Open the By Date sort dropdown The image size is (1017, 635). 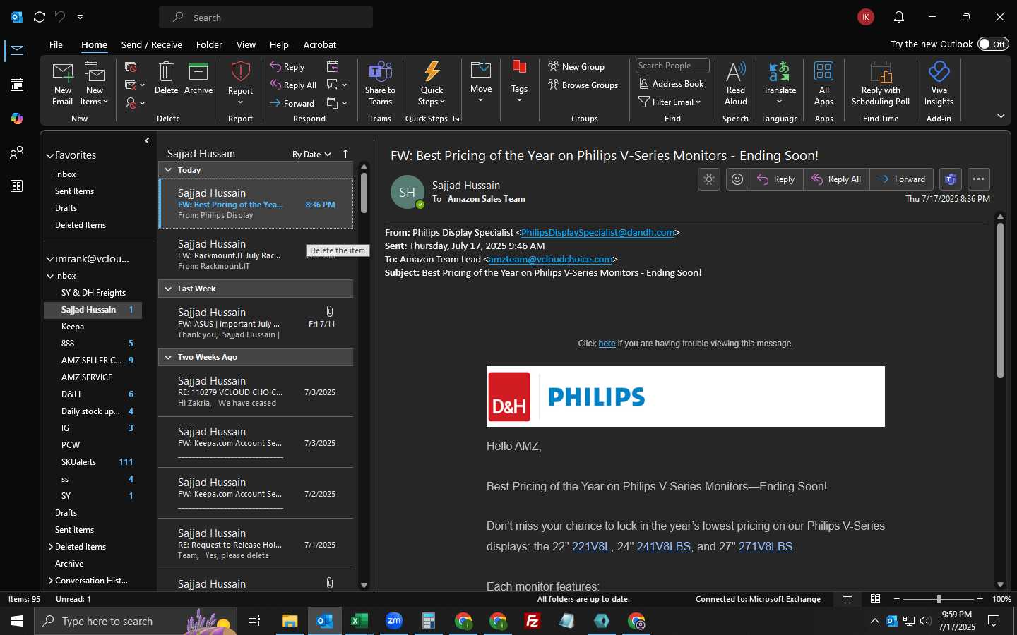[x=311, y=155]
